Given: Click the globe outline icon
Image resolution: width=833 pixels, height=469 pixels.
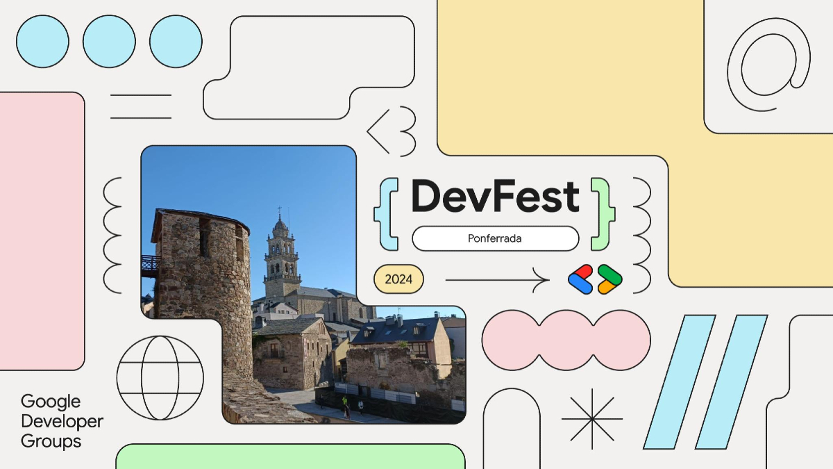Looking at the screenshot, I should pos(160,378).
